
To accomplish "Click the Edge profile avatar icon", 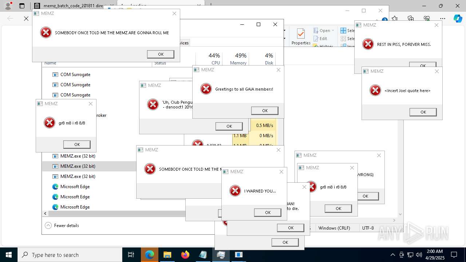I will coord(8,6).
